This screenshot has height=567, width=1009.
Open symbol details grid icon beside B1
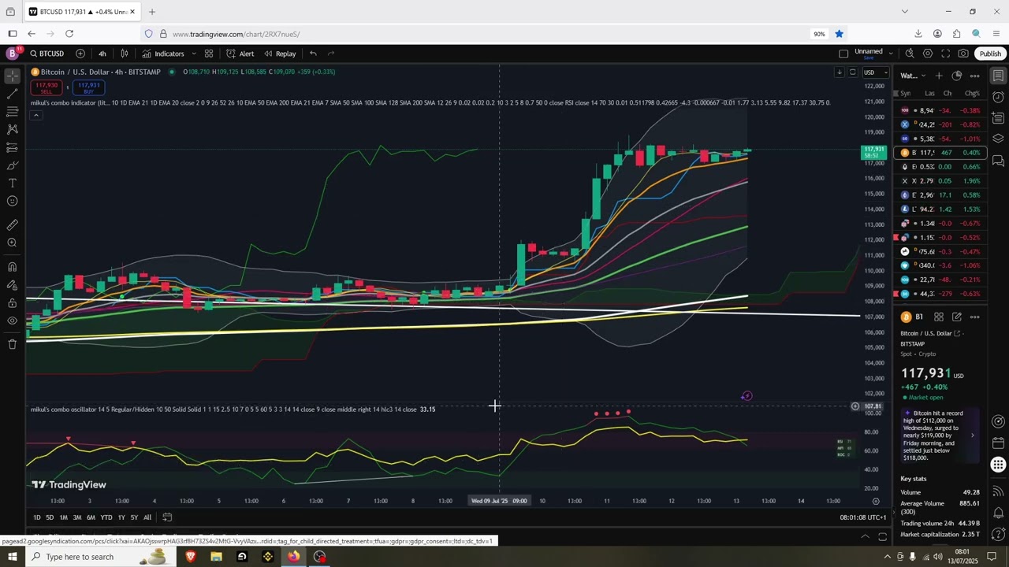(939, 317)
